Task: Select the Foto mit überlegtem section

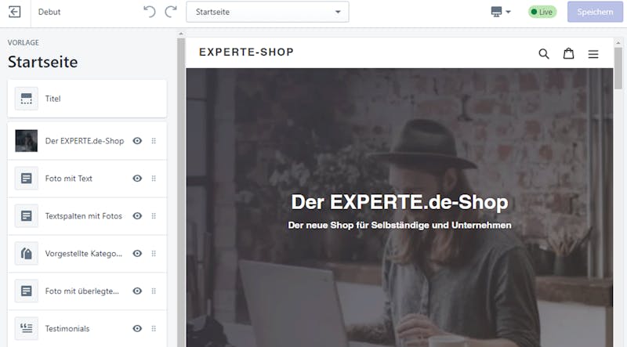Action: point(87,291)
